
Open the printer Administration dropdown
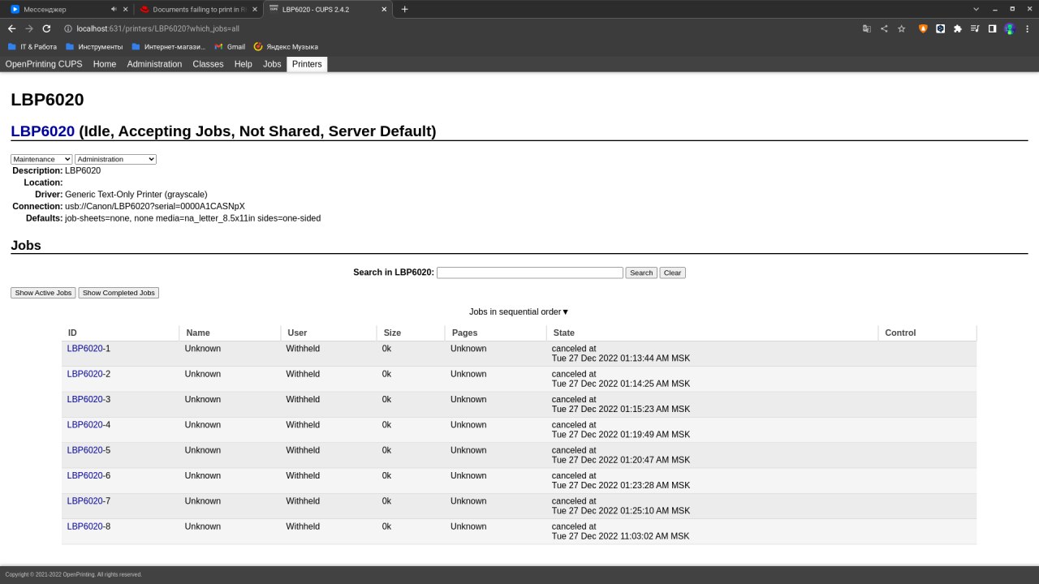click(115, 160)
